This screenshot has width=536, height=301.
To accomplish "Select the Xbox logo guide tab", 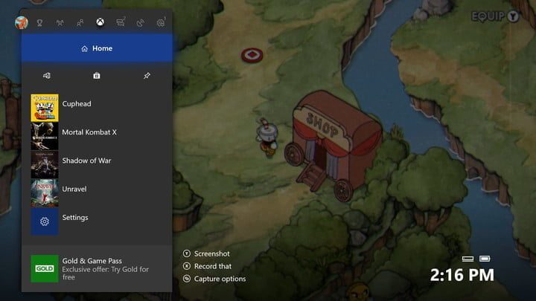I will coord(99,22).
